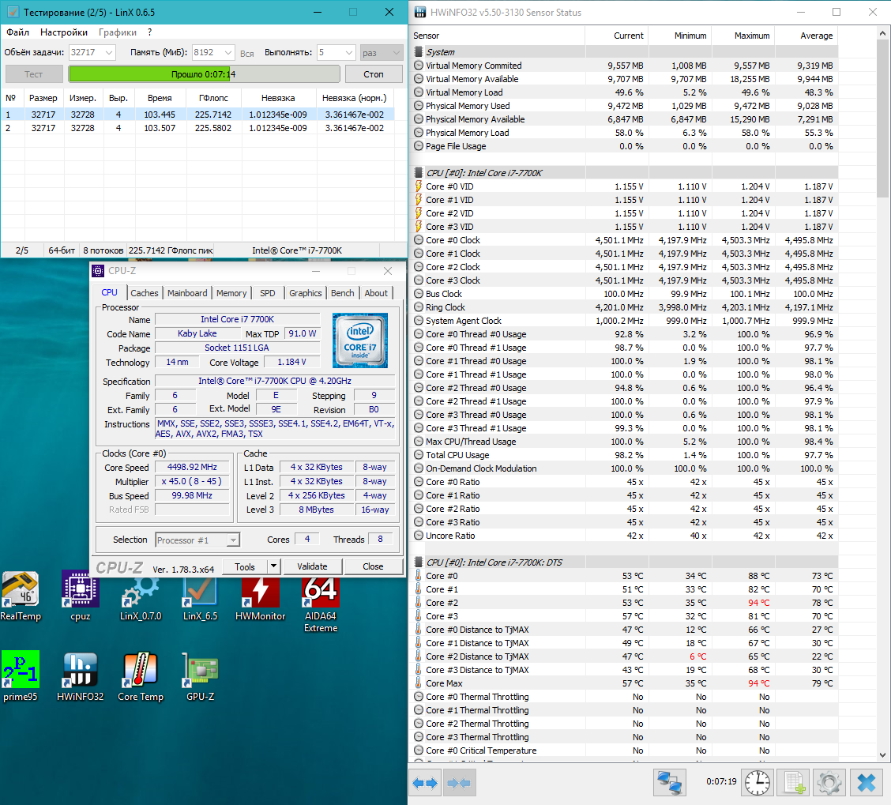Click Core #0 VID lightning sensor icon
891x805 pixels.
[418, 186]
